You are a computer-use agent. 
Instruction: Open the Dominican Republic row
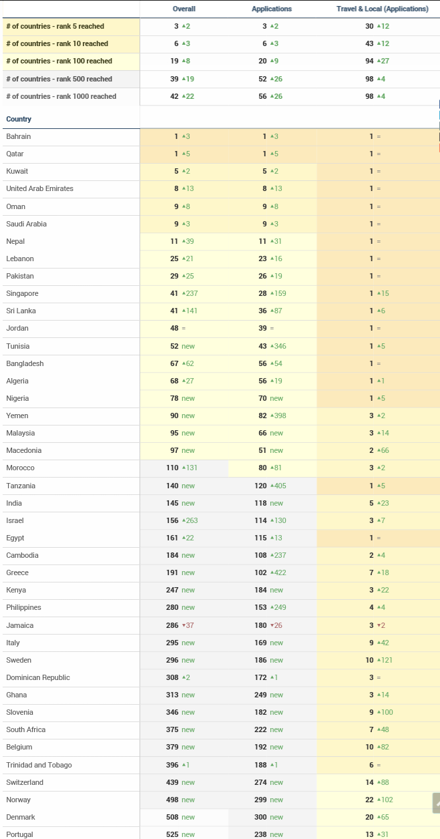(37, 677)
